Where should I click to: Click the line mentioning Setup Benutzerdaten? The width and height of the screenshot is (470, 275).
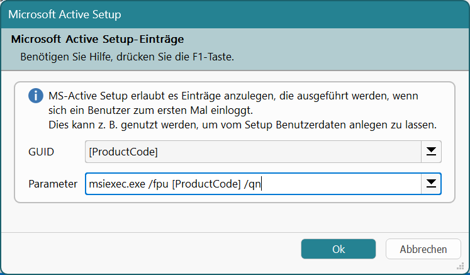point(242,125)
